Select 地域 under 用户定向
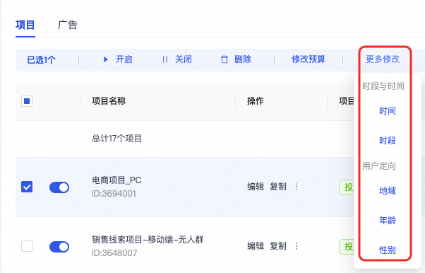This screenshot has width=425, height=273. coord(388,191)
